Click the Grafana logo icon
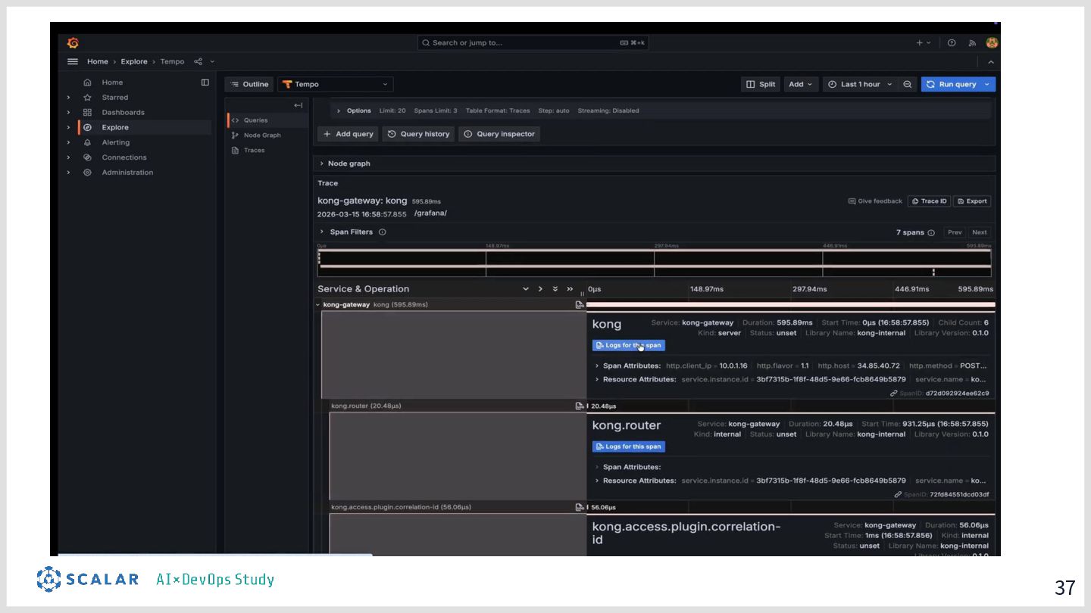The height and width of the screenshot is (613, 1091). point(73,43)
